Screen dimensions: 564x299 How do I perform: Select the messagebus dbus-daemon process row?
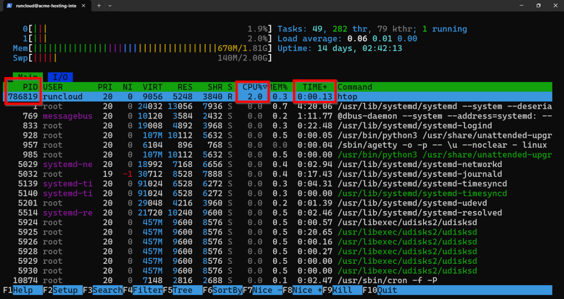(275, 116)
